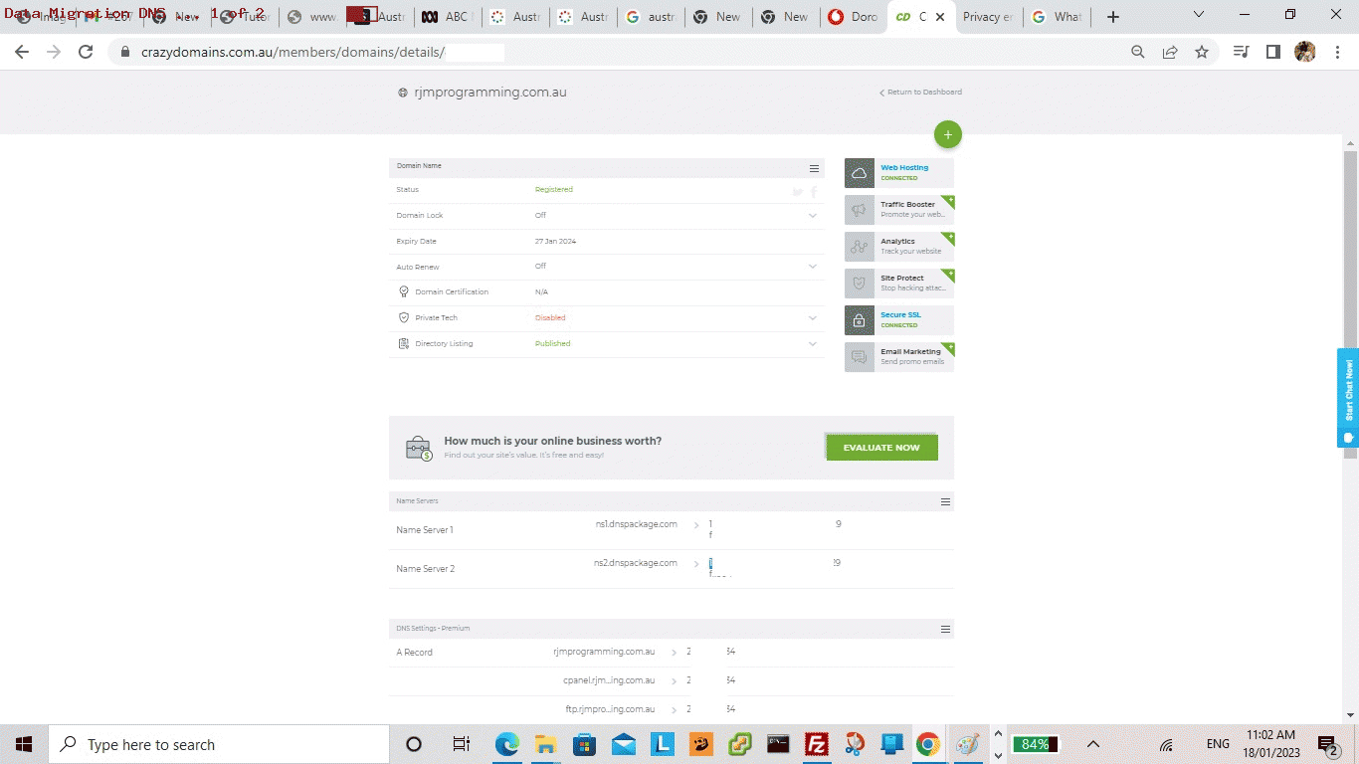Screen dimensions: 1359x764
Task: Expand the Private Tech row chevron
Action: pos(813,318)
